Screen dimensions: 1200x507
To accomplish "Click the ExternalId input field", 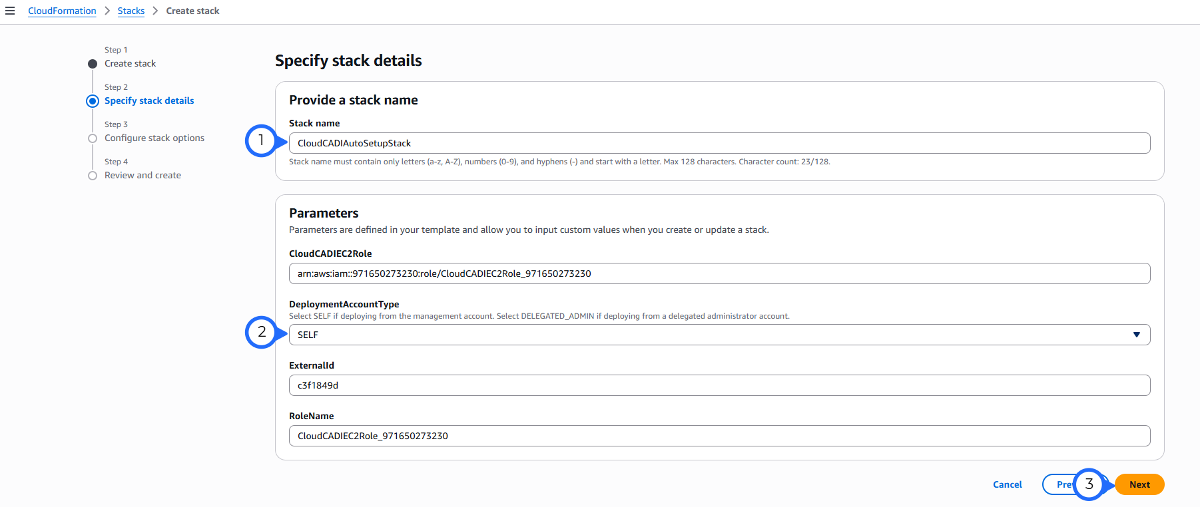I will tap(719, 385).
